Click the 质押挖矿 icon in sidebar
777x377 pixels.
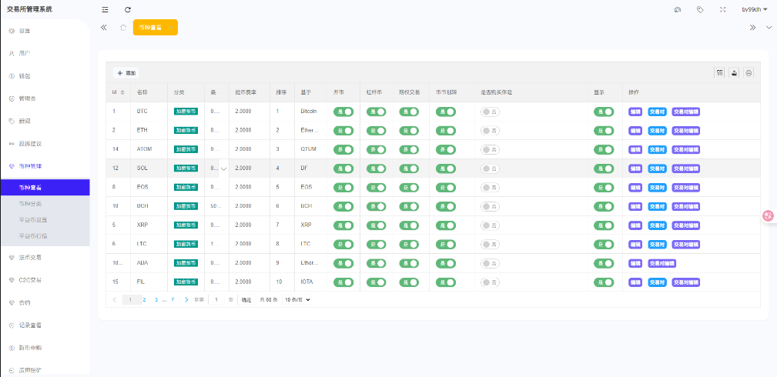(x=12, y=370)
